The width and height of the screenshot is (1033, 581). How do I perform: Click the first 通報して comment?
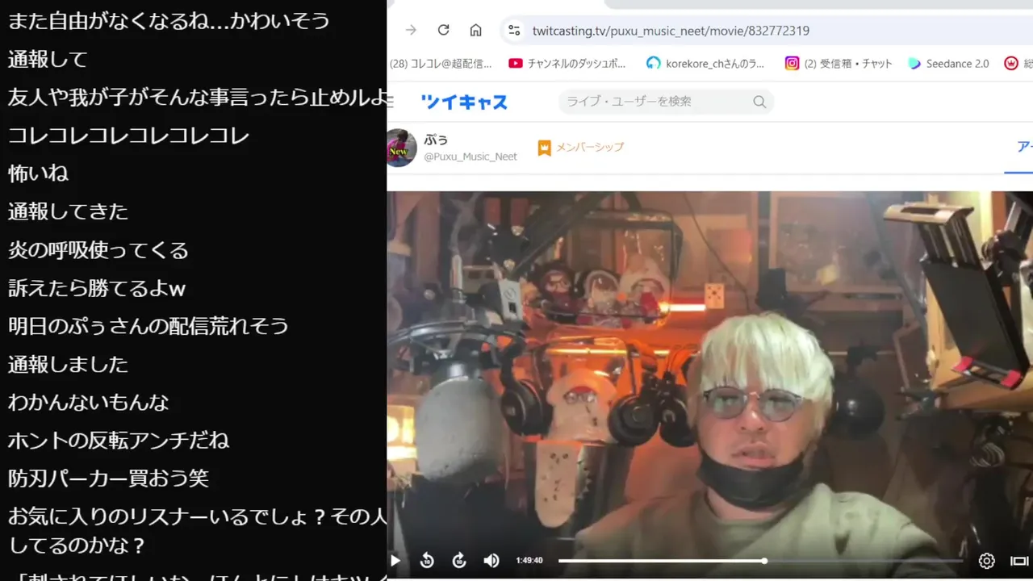(48, 59)
